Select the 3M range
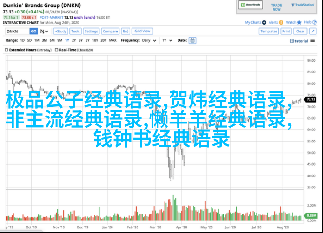Viewport: 323px width, 233px height. point(45,40)
